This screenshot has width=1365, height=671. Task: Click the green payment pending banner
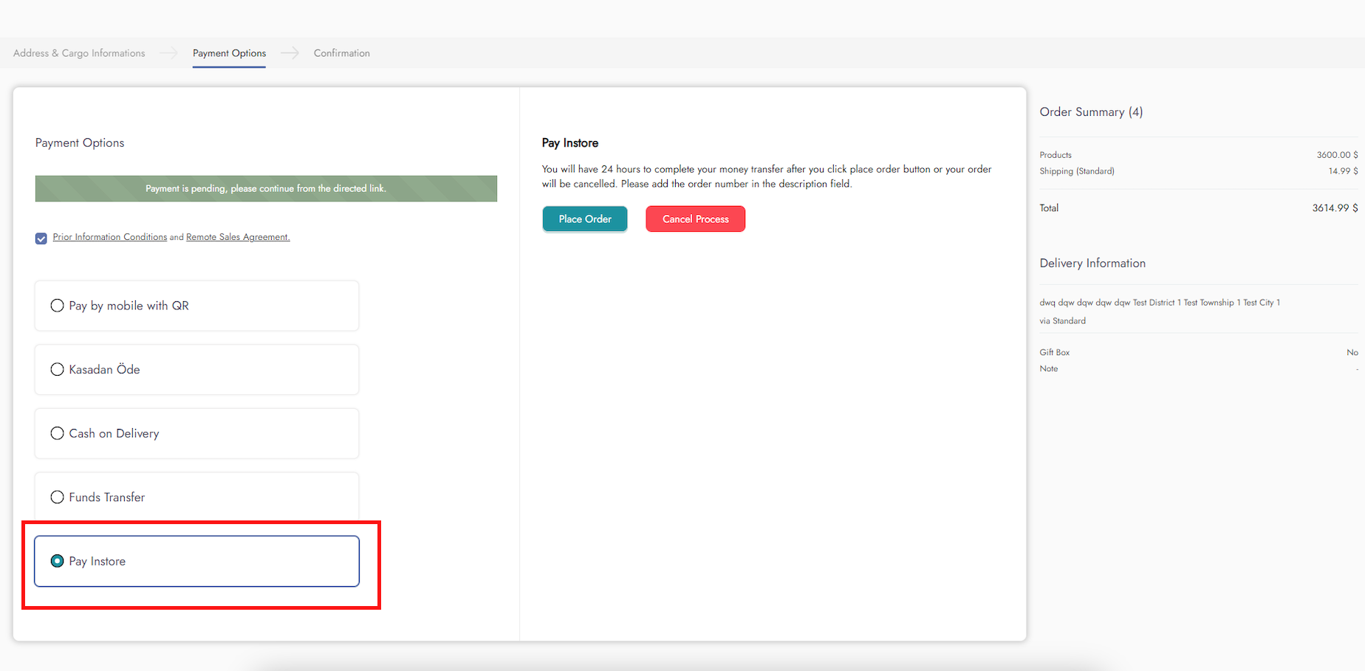tap(266, 189)
